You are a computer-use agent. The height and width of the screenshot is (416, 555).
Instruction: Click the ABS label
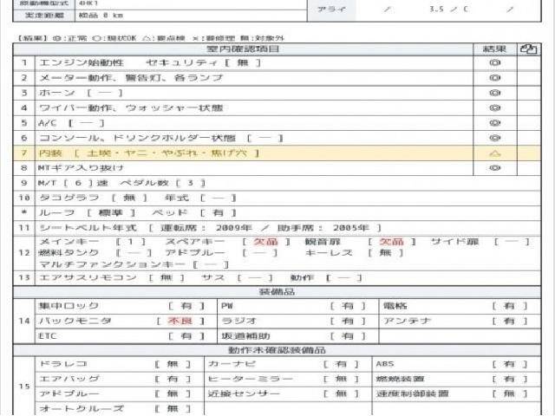point(385,364)
